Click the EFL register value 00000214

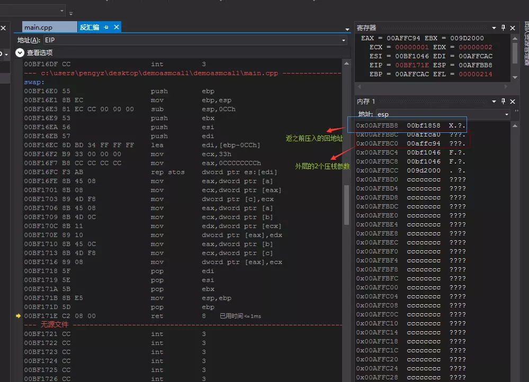point(476,74)
